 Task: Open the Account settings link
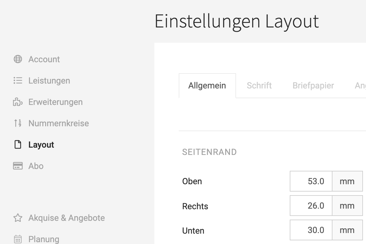coord(44,59)
